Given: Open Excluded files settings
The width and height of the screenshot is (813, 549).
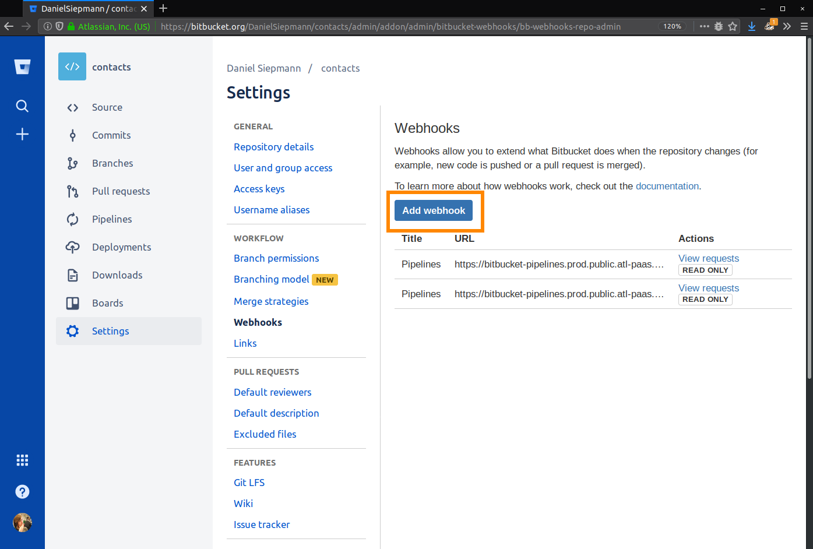Looking at the screenshot, I should (265, 434).
